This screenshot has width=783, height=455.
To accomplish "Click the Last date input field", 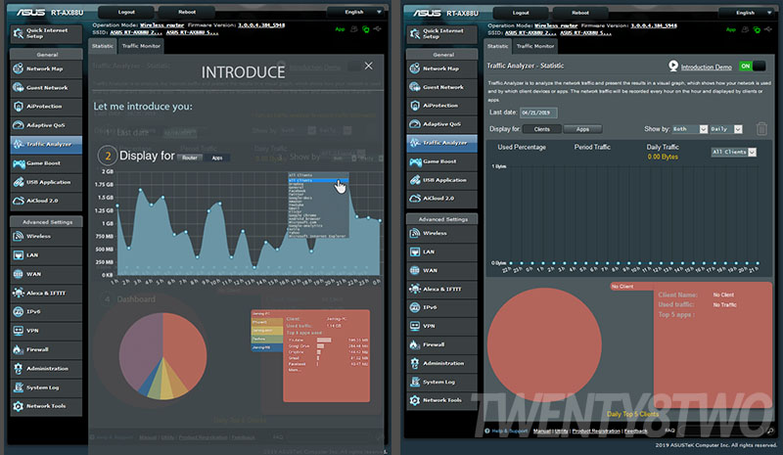I will [x=538, y=113].
